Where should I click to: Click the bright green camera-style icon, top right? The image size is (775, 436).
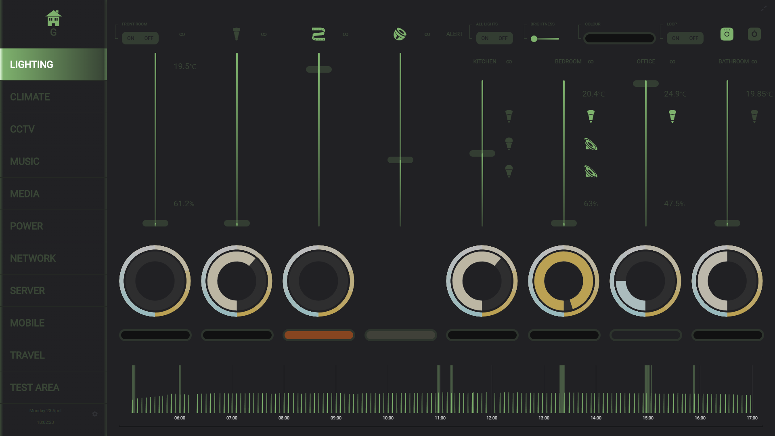727,34
